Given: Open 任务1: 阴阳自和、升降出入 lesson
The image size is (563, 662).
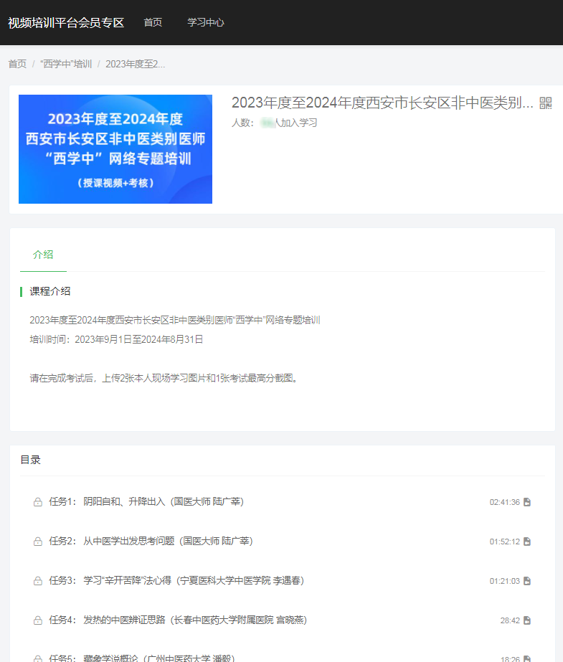Looking at the screenshot, I should coord(146,501).
